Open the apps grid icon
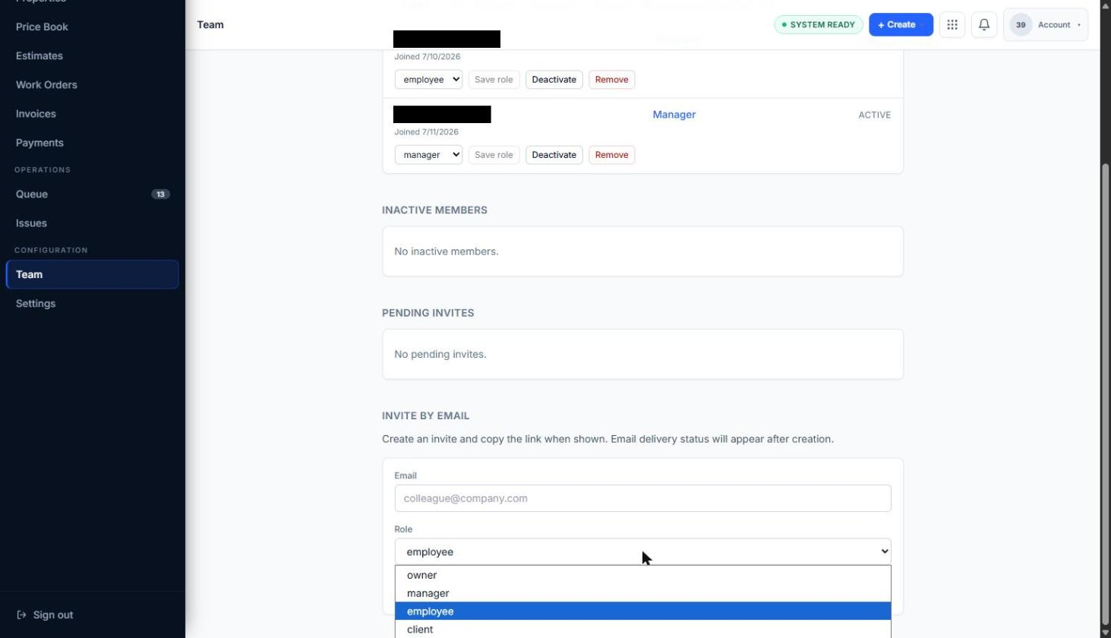This screenshot has height=638, width=1111. [952, 25]
